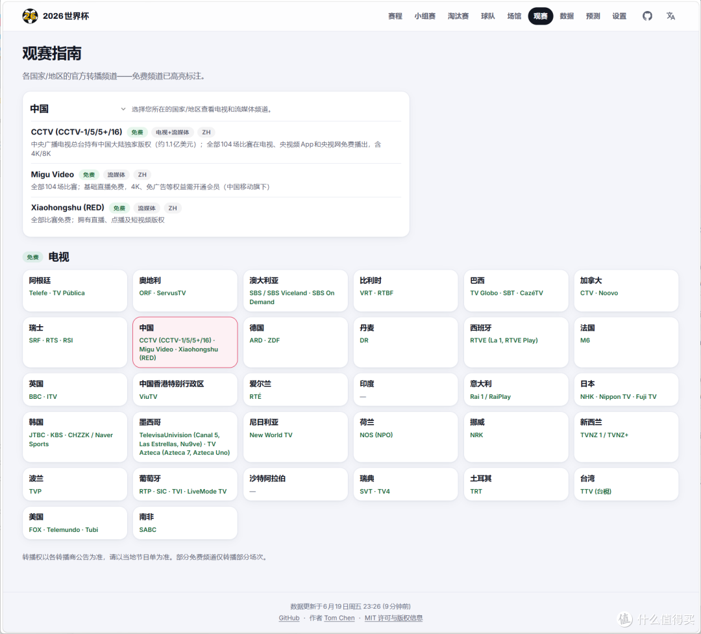Open the 场馆 nav tab

tap(514, 16)
